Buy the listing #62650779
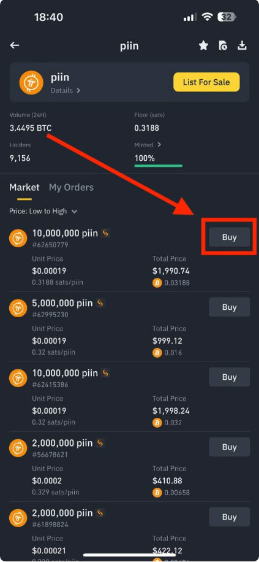 tap(230, 237)
